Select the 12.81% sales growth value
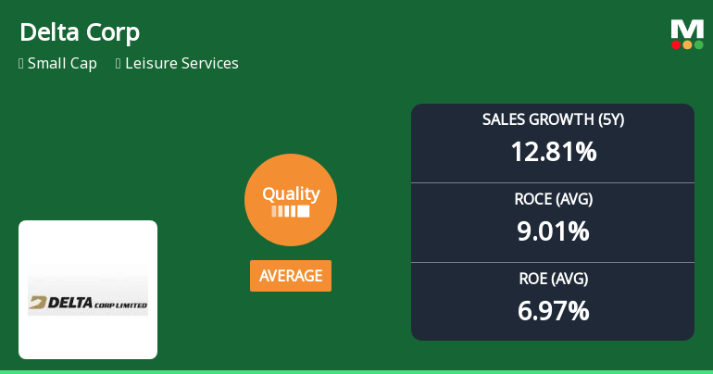Screen dimensions: 713x374 (x=553, y=152)
